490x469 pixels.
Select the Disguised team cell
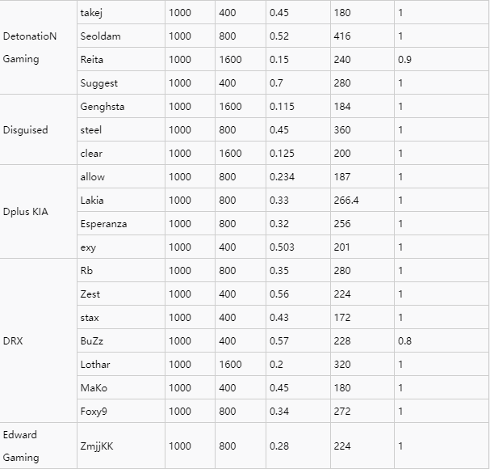pyautogui.click(x=26, y=130)
